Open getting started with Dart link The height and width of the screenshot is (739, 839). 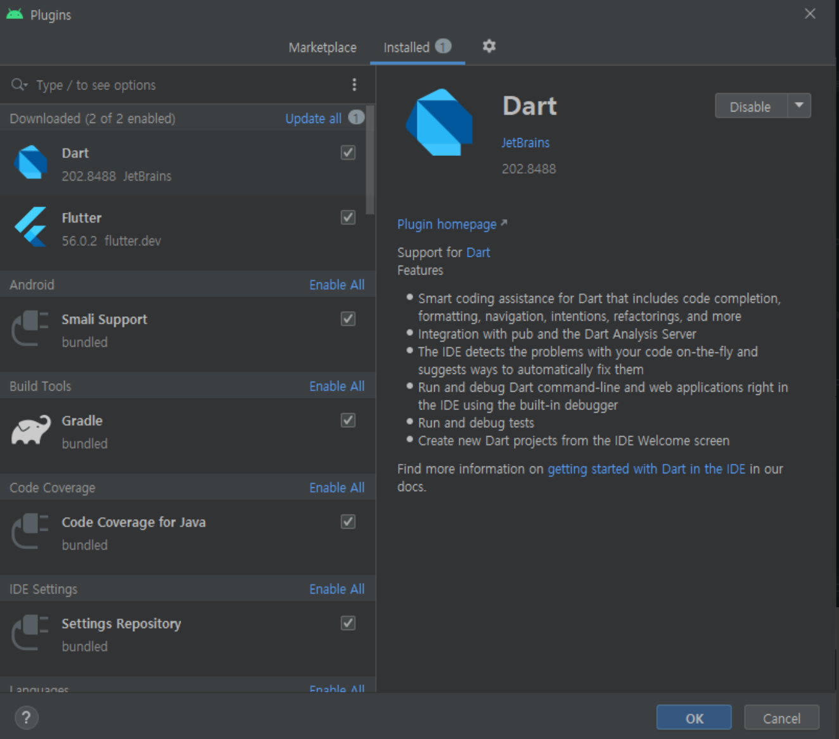pyautogui.click(x=646, y=469)
